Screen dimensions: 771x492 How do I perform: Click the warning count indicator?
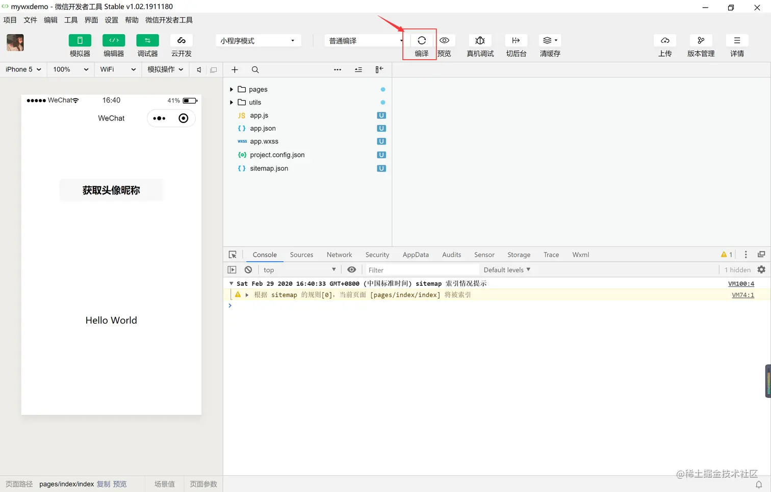(x=727, y=255)
